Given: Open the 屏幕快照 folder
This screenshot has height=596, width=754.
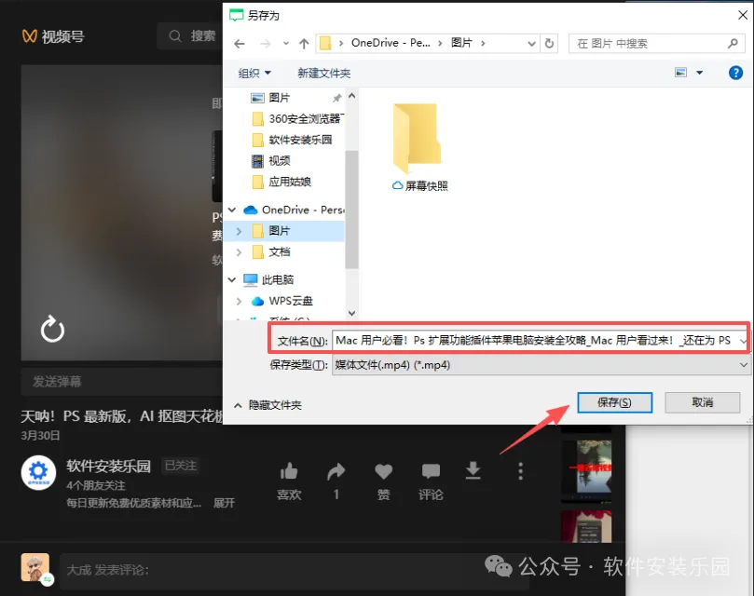Looking at the screenshot, I should point(418,146).
